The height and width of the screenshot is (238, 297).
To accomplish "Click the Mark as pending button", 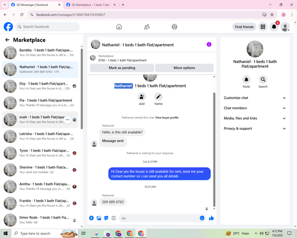I will pos(122,68).
